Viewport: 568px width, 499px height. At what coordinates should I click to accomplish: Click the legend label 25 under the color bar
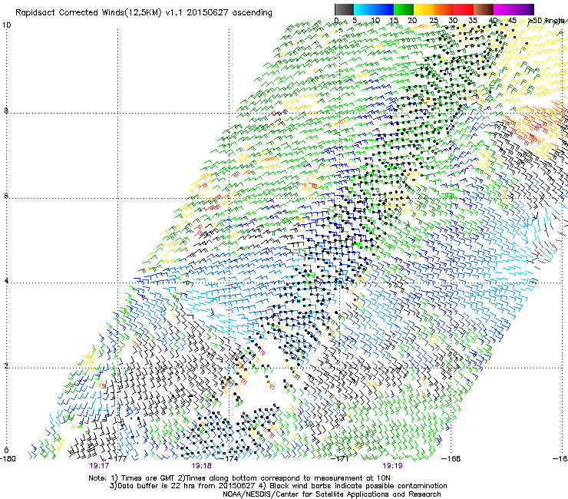tap(434, 21)
